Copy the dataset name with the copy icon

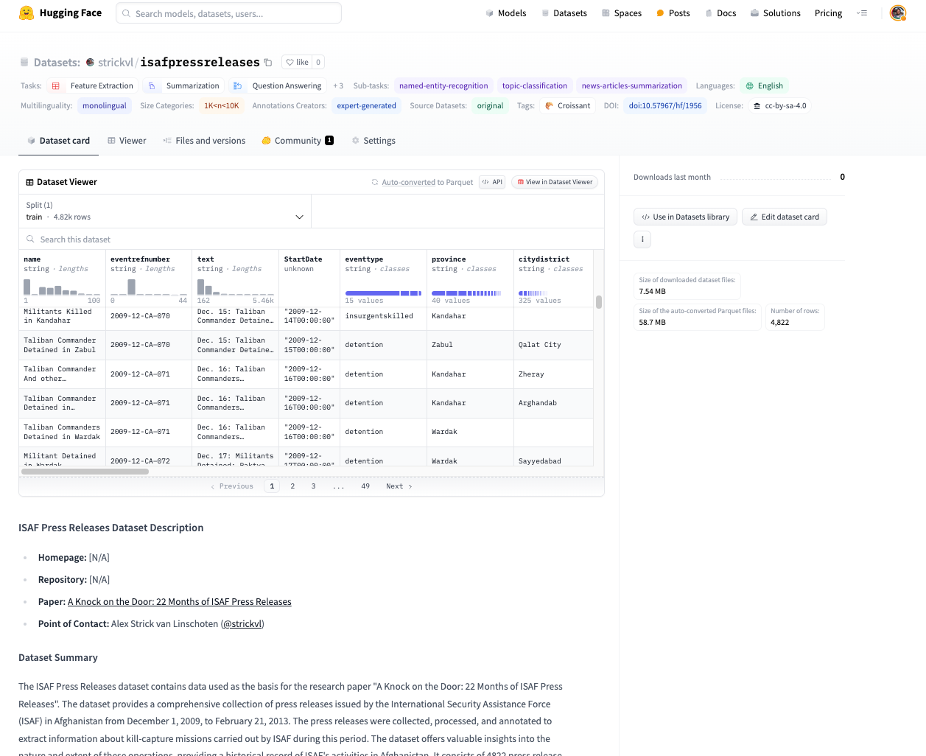[x=268, y=63]
